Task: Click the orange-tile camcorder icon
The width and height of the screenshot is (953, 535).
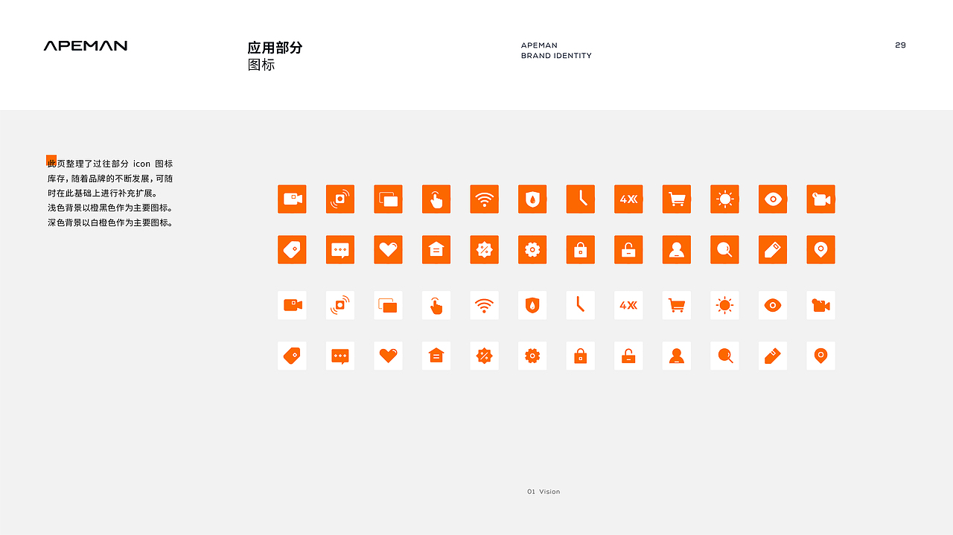Action: pos(820,199)
